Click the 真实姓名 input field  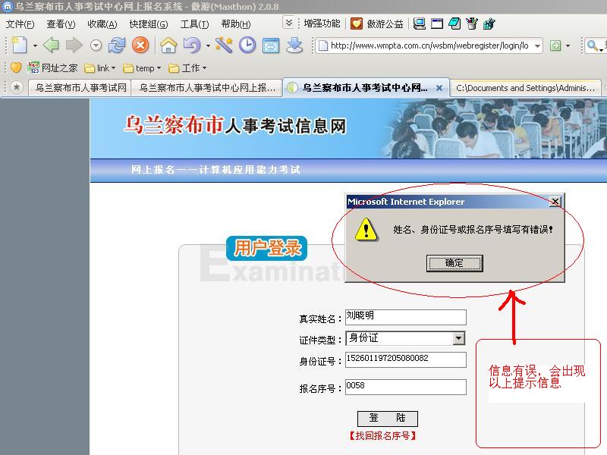(x=406, y=317)
